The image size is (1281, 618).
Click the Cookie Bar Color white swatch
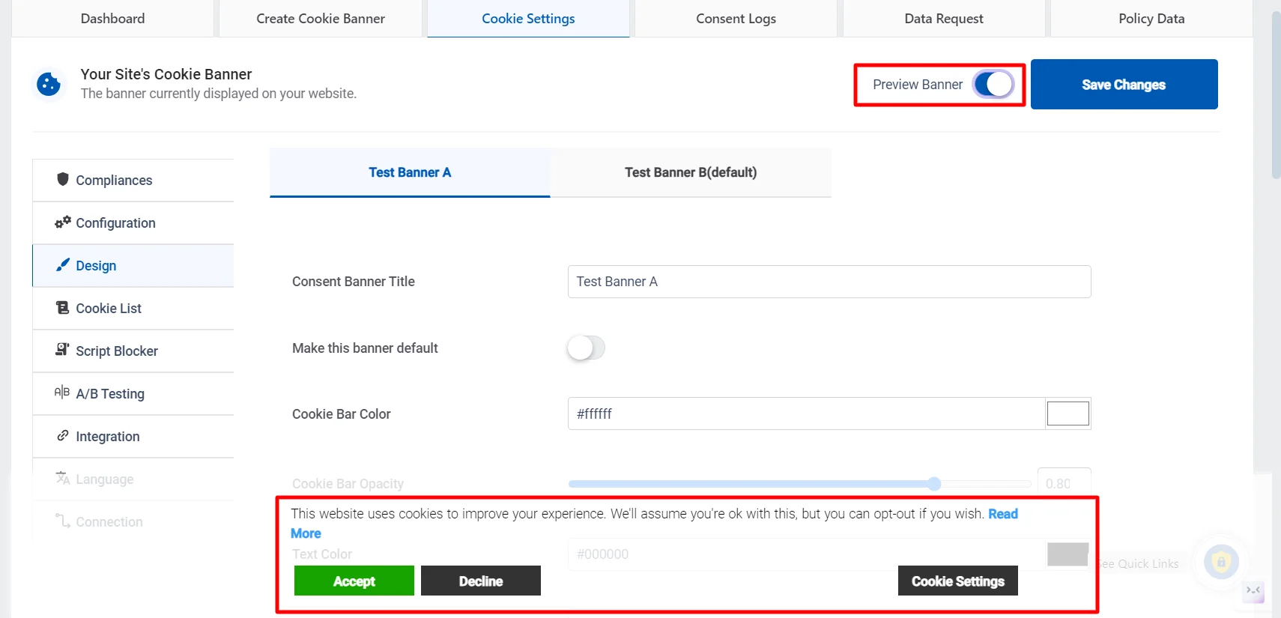coord(1067,413)
